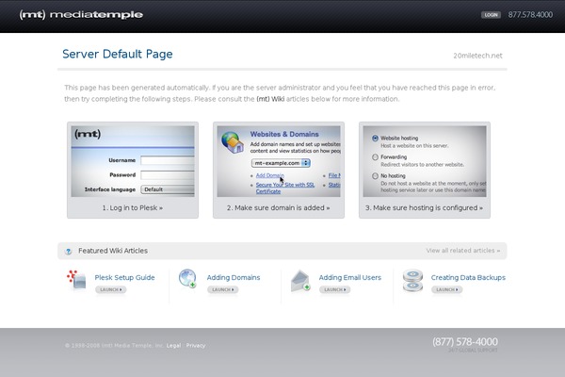565x377 pixels.
Task: Click the Log in to Plesk thumbnail
Action: point(133,161)
